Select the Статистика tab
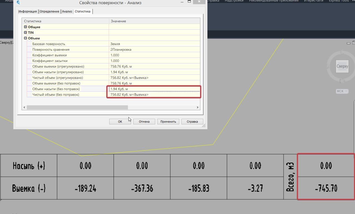The image size is (355, 214). [x=83, y=11]
